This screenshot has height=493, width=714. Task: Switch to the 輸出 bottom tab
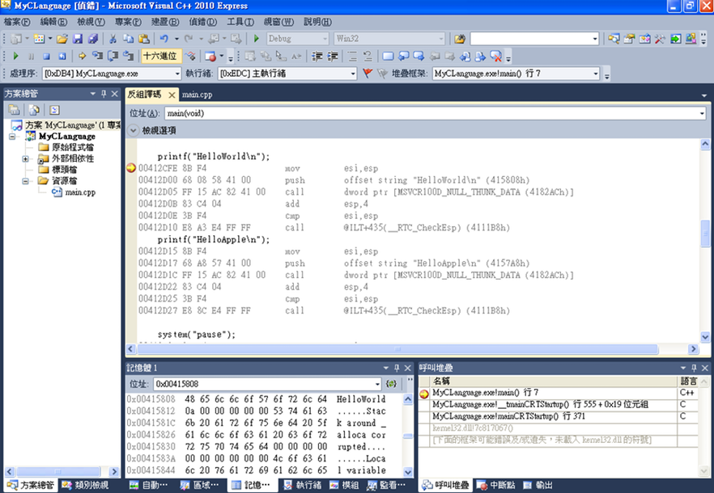point(538,485)
